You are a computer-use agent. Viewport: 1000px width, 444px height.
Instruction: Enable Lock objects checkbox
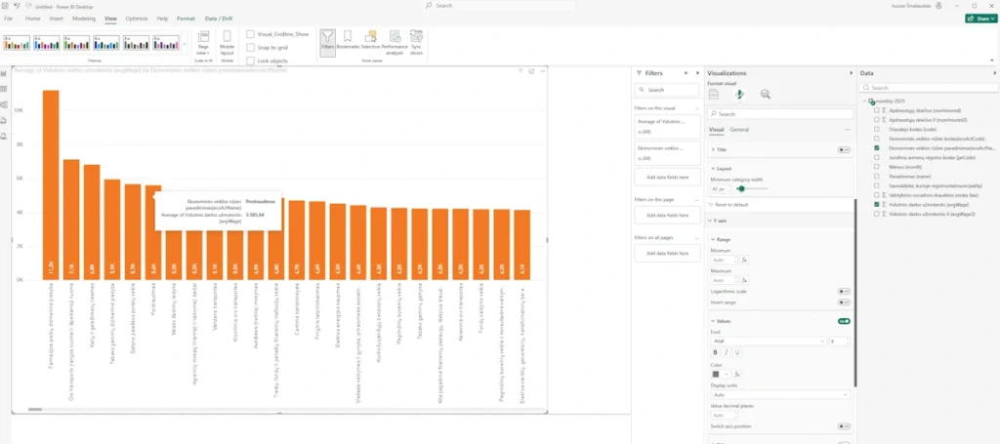251,61
